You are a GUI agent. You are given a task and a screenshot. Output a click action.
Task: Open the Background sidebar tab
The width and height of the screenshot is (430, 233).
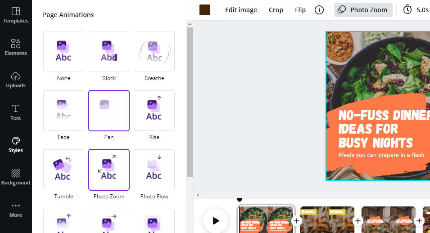coord(16,177)
